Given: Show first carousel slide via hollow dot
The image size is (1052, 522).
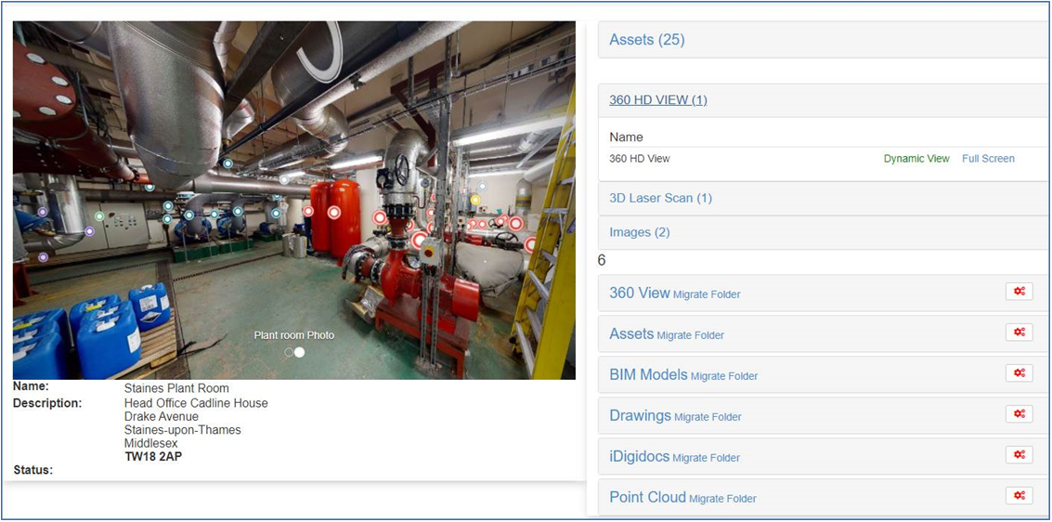Looking at the screenshot, I should pos(289,352).
